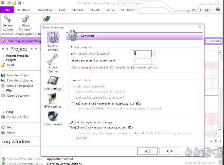Select General options gear in dialog sidebar
The width and height of the screenshot is (224, 165).
point(53,37)
